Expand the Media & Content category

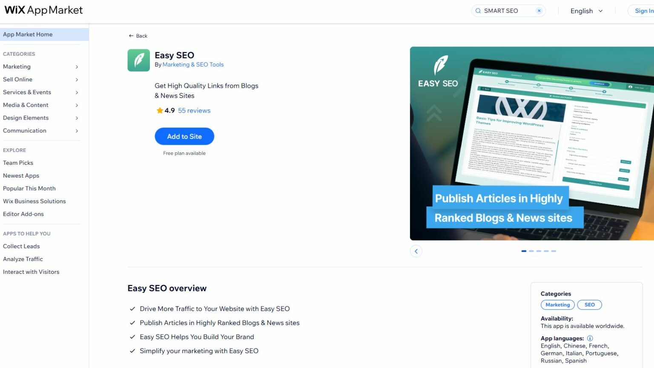[x=26, y=105]
